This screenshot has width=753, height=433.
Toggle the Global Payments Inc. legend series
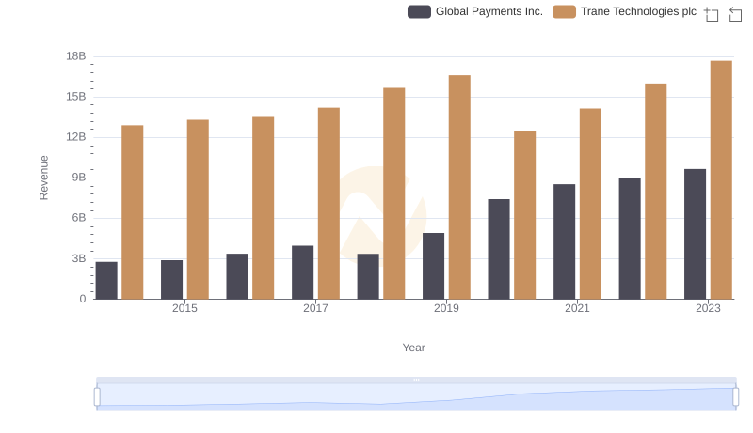(x=475, y=11)
